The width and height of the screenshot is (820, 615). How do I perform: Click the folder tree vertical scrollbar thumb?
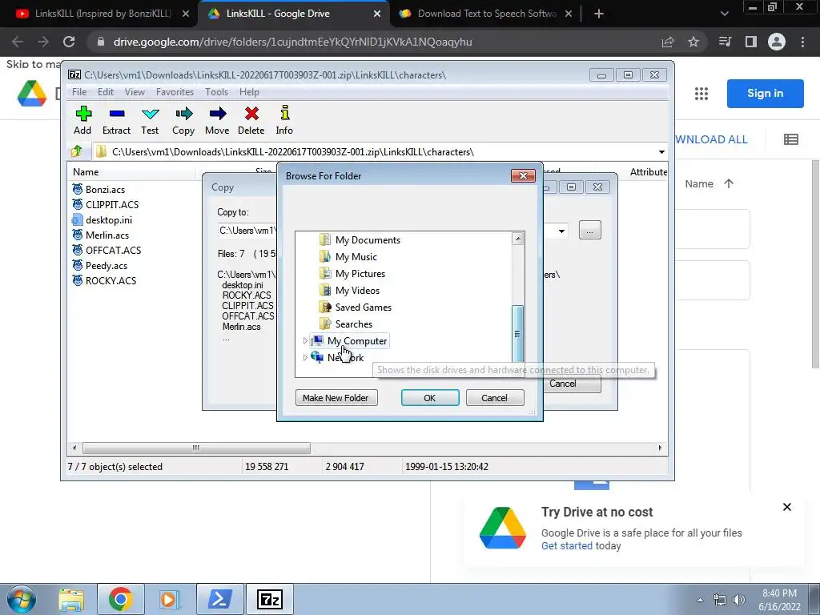(518, 334)
